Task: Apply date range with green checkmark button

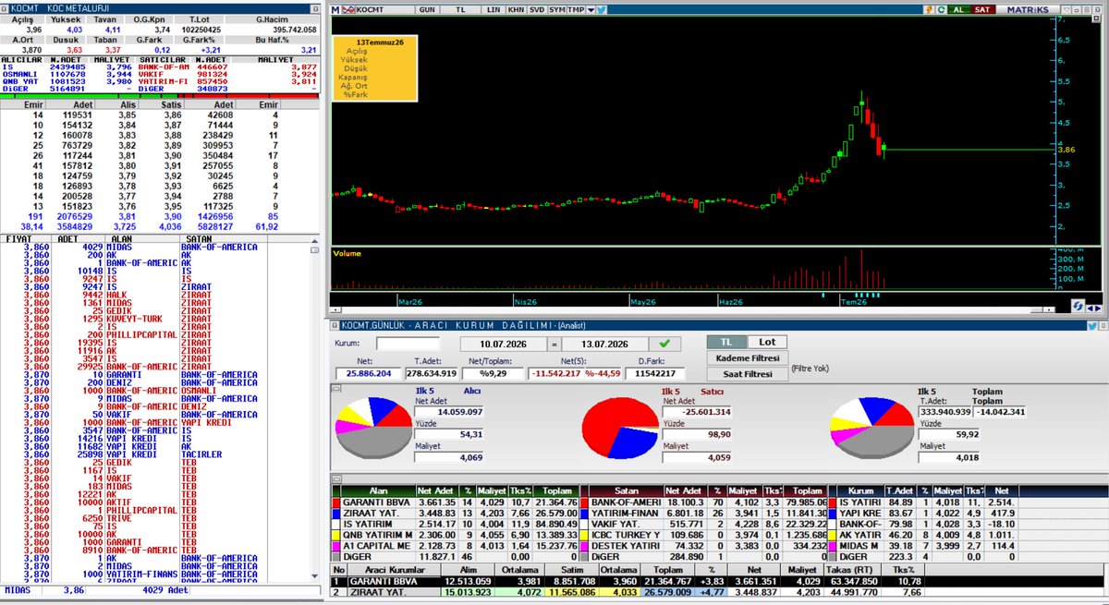Action: (x=664, y=344)
